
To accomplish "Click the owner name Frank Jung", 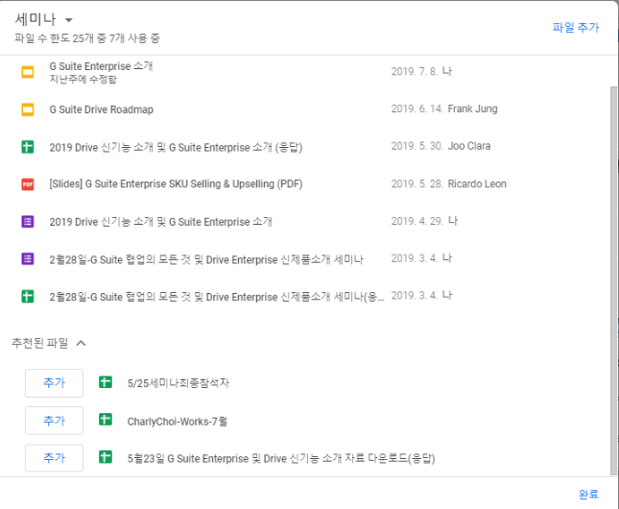I will 472,109.
